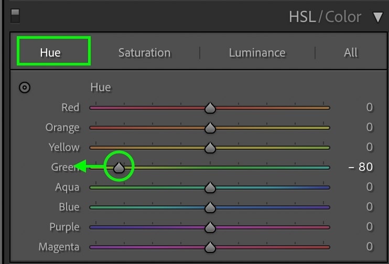Click the Aqua hue slider handle

point(210,188)
